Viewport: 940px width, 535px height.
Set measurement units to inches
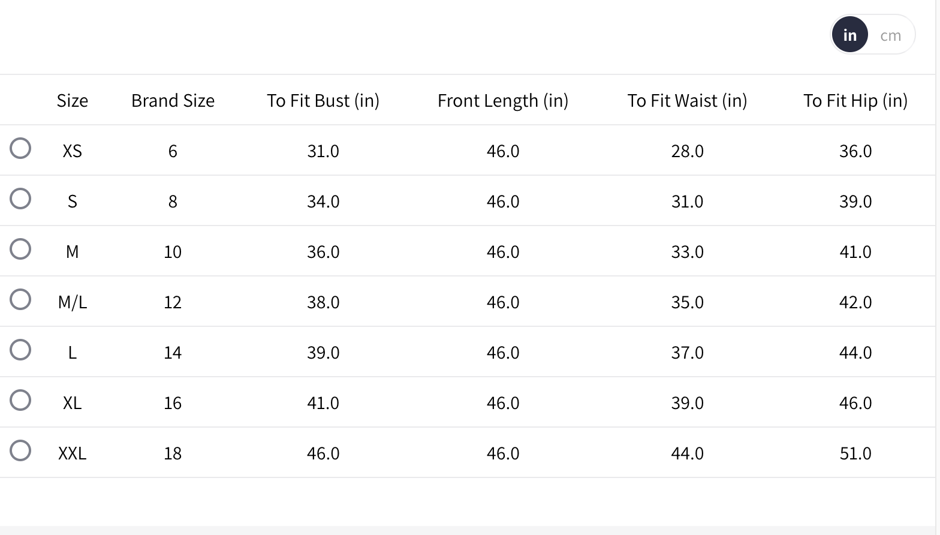(x=849, y=35)
